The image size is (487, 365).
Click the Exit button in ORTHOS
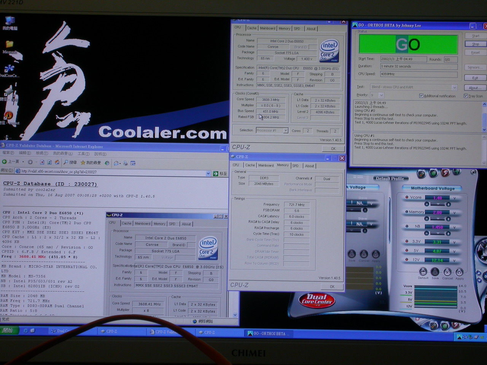coord(475,78)
